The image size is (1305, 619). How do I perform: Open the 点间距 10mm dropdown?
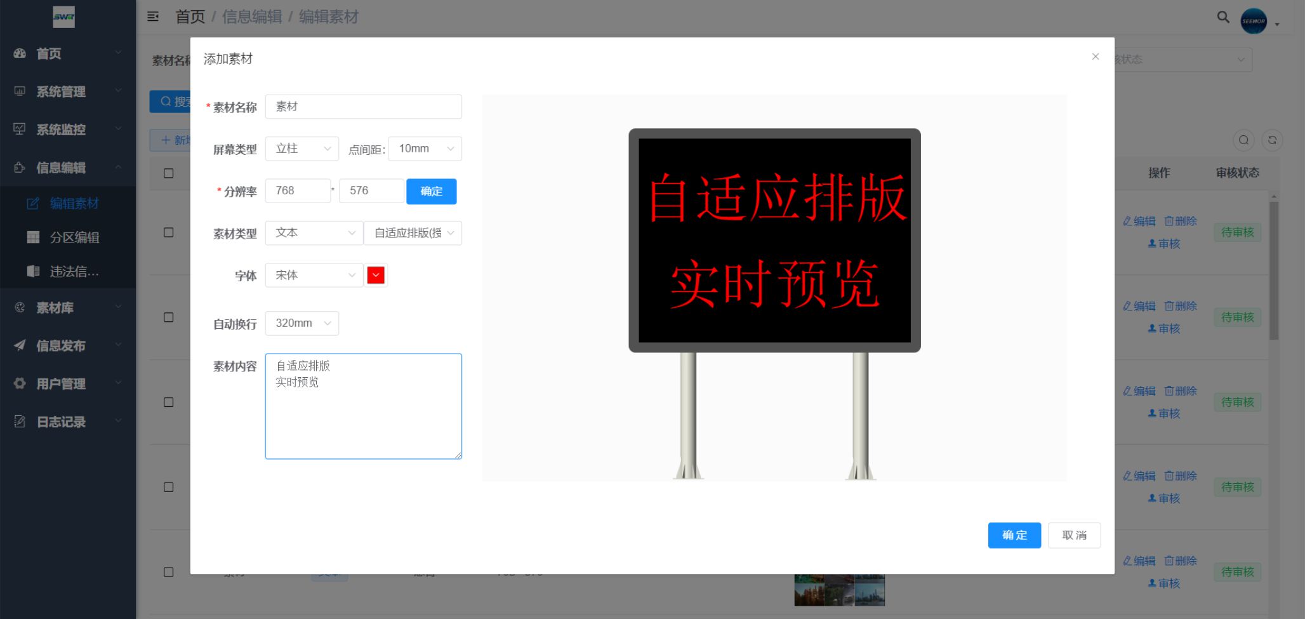tap(425, 149)
